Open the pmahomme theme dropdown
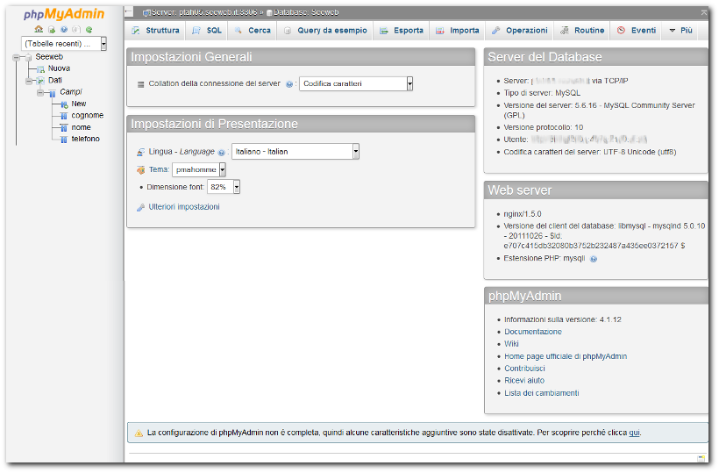The image size is (719, 473). [x=199, y=170]
